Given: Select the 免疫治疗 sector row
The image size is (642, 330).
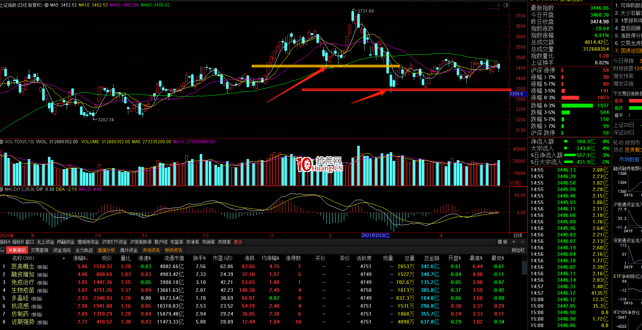Looking at the screenshot, I should coord(261,282).
